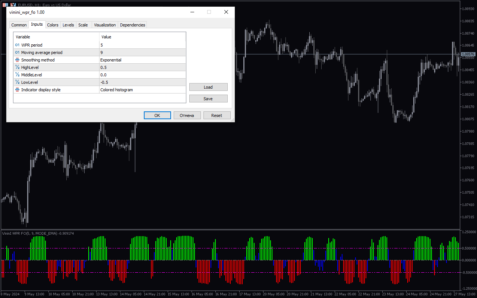This screenshot has width=477, height=298.
Task: Click the Reset button
Action: click(x=217, y=115)
